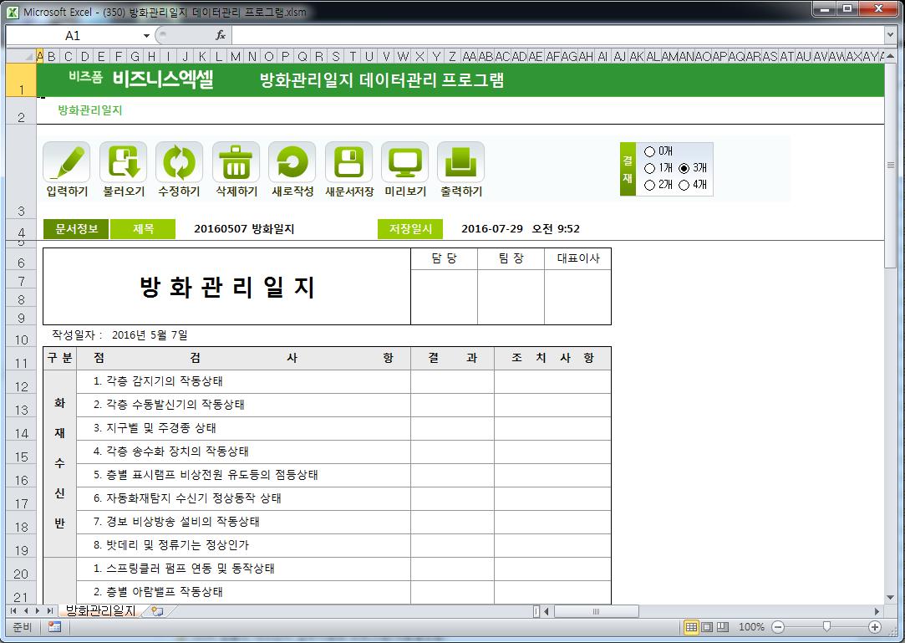Click the 방화관리일지 green link text
905x643 pixels.
[x=90, y=110]
